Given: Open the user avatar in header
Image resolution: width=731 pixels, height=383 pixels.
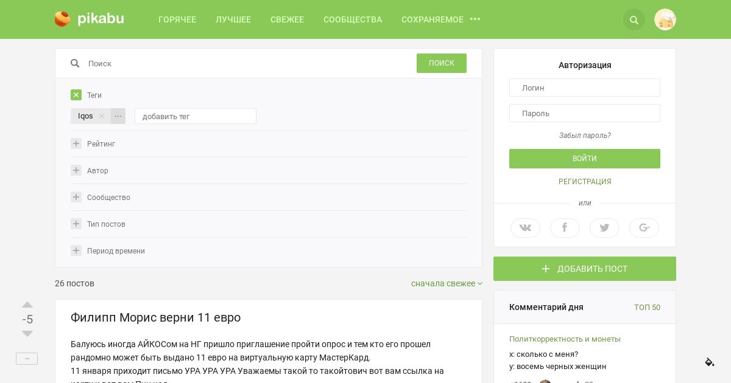Looking at the screenshot, I should [x=665, y=19].
